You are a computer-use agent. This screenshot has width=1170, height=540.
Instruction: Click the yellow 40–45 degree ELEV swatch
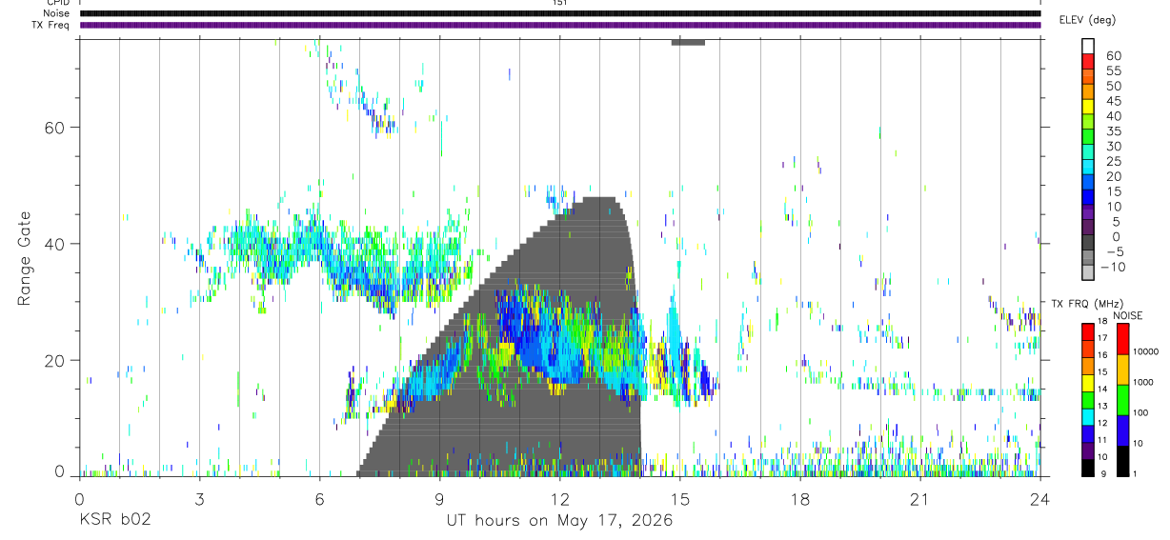[x=1088, y=107]
